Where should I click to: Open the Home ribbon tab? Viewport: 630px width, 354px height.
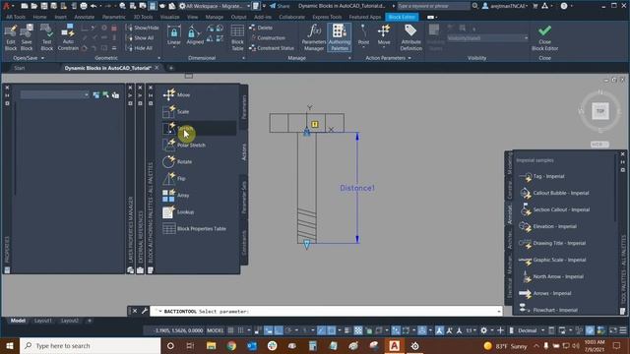point(39,17)
